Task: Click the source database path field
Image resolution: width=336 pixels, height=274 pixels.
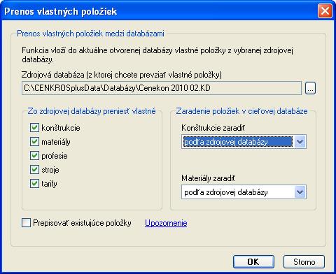Action: 162,88
